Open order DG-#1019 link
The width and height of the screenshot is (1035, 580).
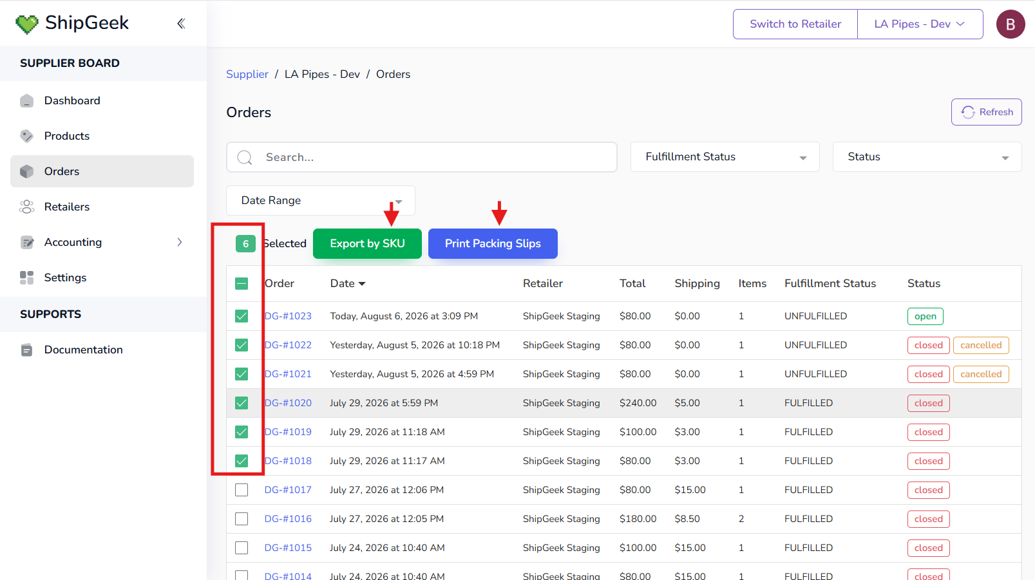288,432
